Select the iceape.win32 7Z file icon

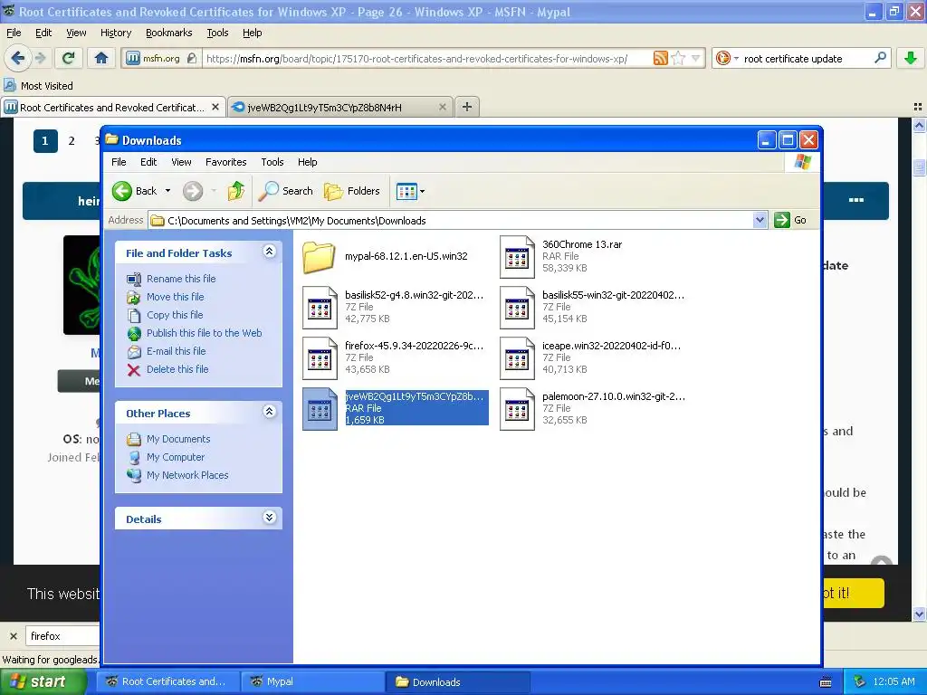click(x=517, y=358)
